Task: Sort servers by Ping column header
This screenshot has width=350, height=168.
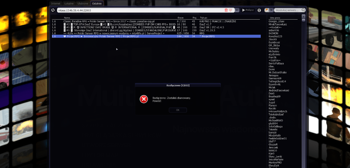Action: [194, 17]
